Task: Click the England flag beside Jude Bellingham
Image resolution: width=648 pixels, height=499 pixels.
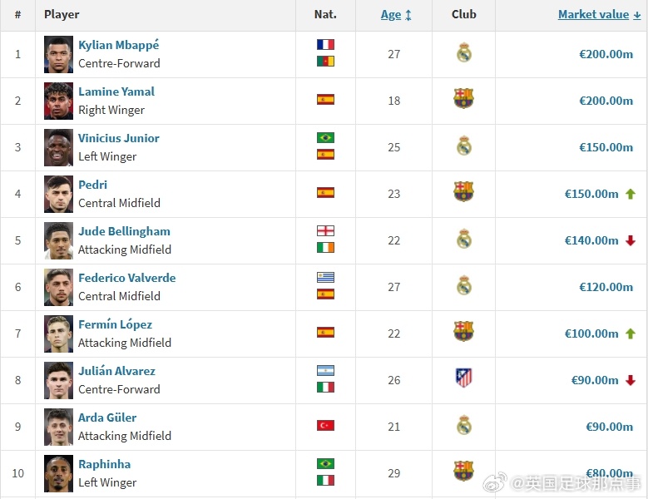Action: (325, 231)
